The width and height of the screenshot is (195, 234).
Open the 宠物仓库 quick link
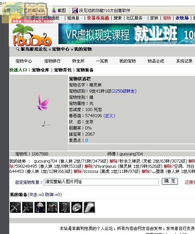(40, 70)
